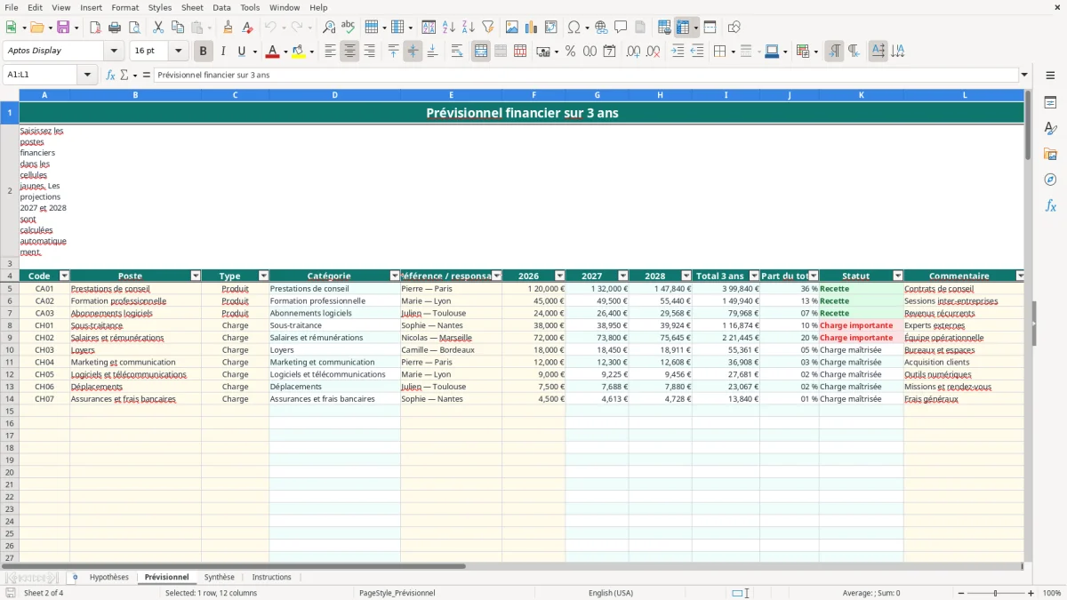Apply red font color
The image size is (1067, 600).
(272, 52)
